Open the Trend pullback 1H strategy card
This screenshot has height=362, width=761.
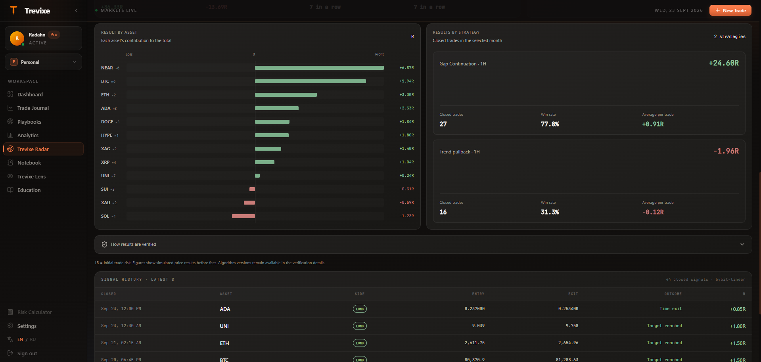tap(589, 181)
